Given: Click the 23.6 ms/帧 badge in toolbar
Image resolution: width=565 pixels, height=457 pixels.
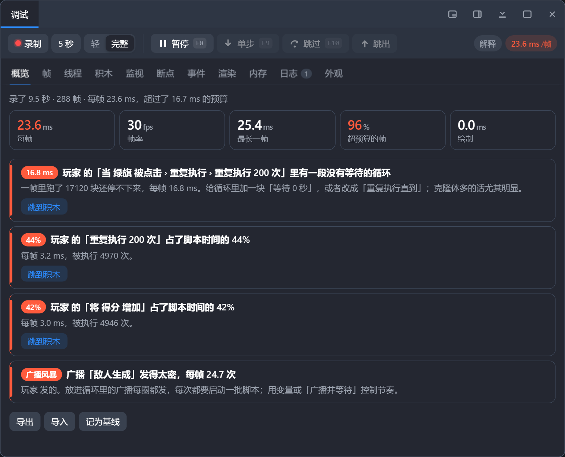Looking at the screenshot, I should click(x=531, y=44).
